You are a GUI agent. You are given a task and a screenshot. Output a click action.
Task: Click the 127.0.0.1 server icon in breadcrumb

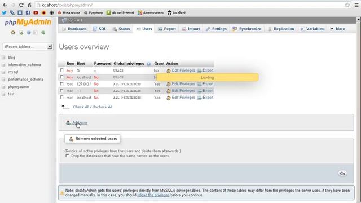pyautogui.click(x=64, y=20)
